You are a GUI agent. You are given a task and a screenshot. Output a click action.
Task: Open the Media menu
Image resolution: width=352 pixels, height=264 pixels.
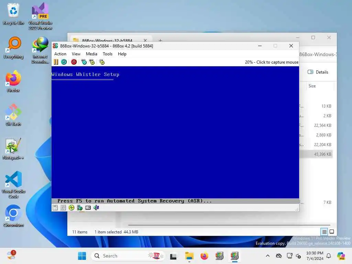coord(91,54)
